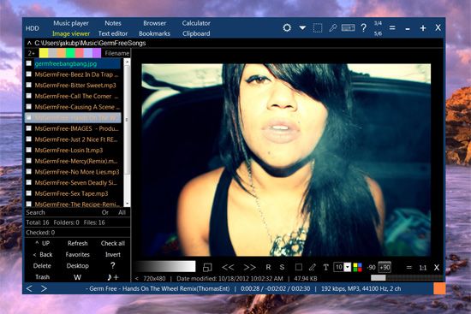Select MsGermFree-Seven Deadly Si... file
Screen dimensions: 471x314
coord(75,182)
